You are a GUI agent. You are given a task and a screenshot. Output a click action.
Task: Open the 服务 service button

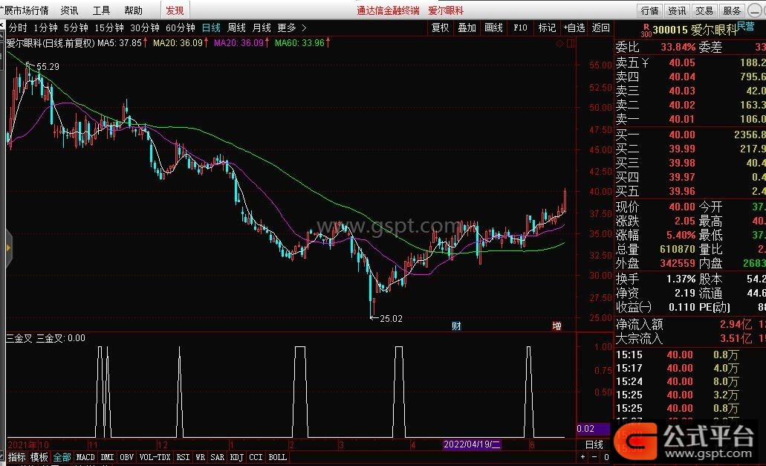[x=732, y=10]
